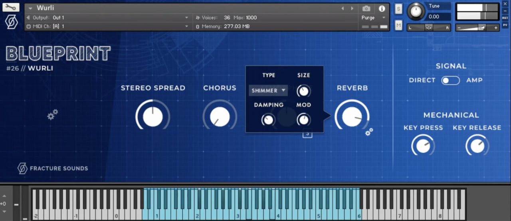
Task: Go to previous instrument with the left arrow
Action: click(x=343, y=8)
